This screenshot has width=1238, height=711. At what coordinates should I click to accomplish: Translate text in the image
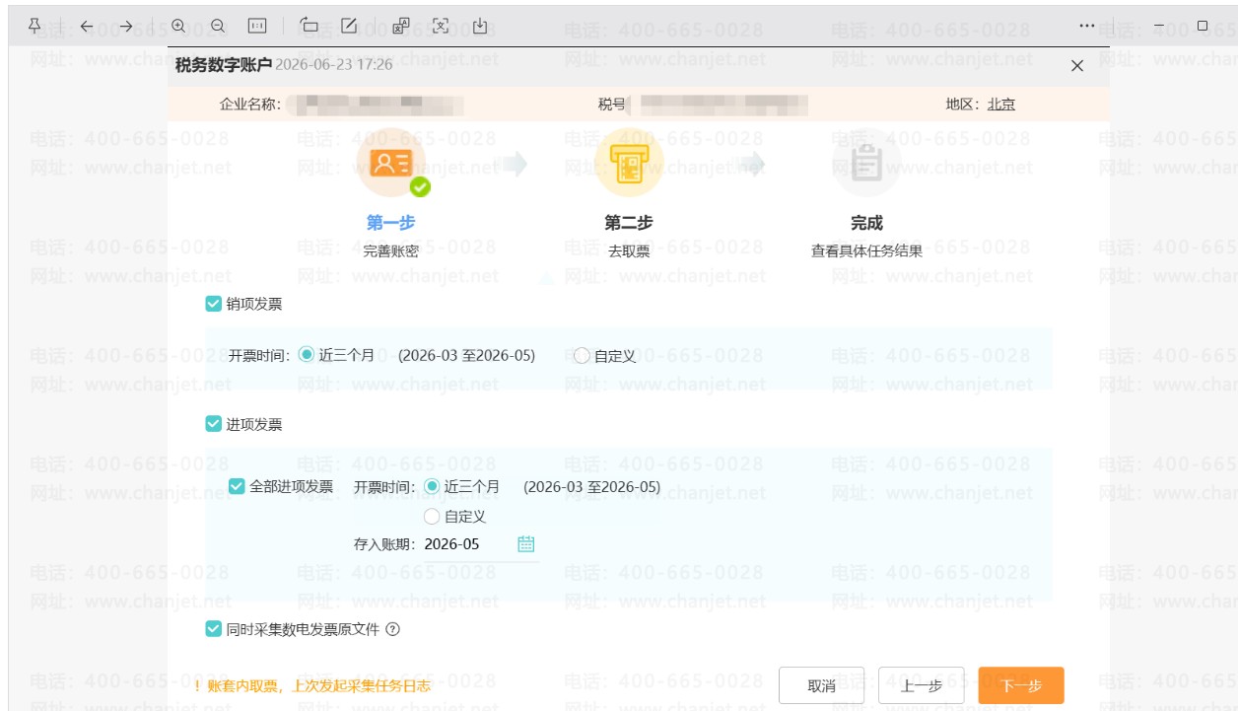401,25
